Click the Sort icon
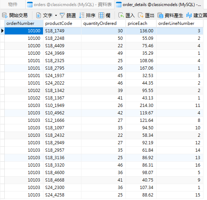 tap(81, 15)
